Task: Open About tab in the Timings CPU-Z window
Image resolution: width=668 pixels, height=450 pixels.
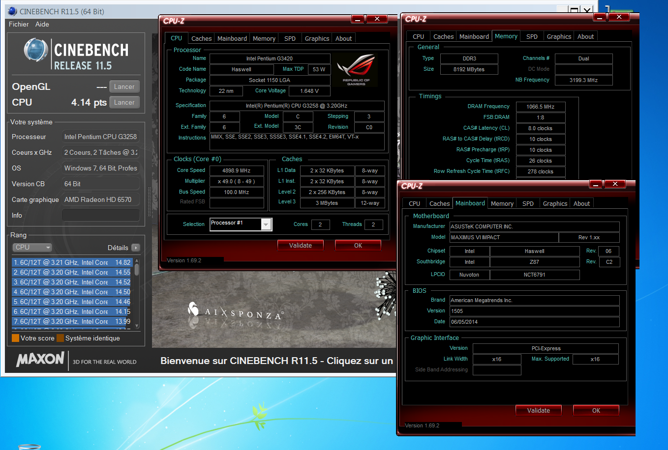Action: pyautogui.click(x=585, y=36)
